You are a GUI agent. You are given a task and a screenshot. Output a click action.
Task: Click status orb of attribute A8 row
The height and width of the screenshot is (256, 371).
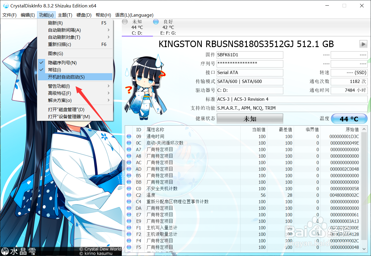tap(129, 156)
